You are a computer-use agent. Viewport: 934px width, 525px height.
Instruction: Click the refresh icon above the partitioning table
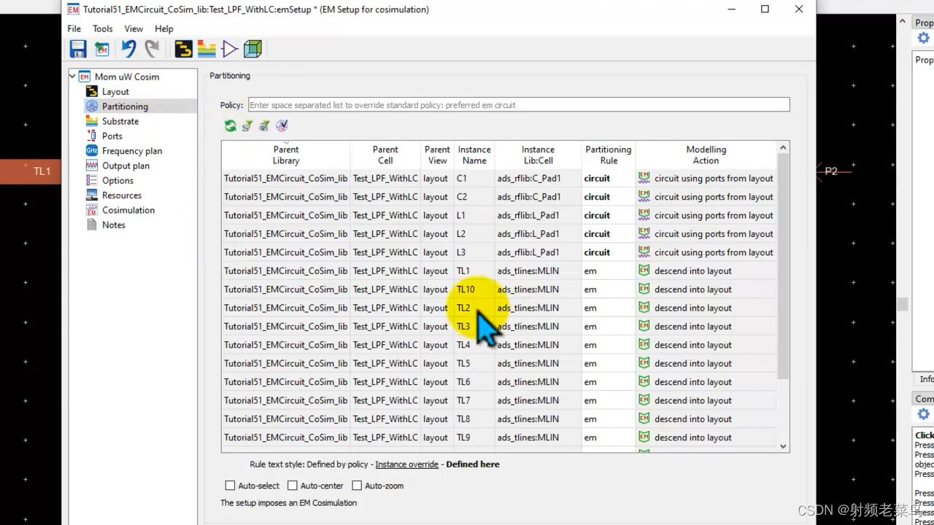230,125
